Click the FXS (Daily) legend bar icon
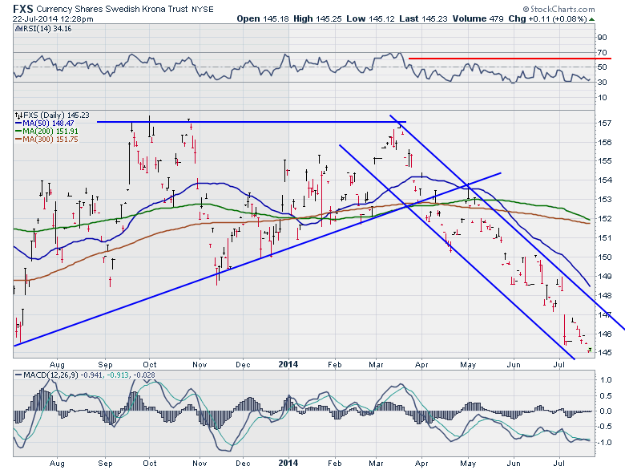The width and height of the screenshot is (625, 470). coord(18,115)
